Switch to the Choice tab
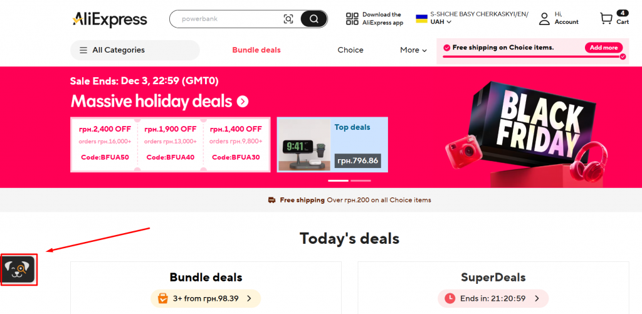 click(350, 50)
